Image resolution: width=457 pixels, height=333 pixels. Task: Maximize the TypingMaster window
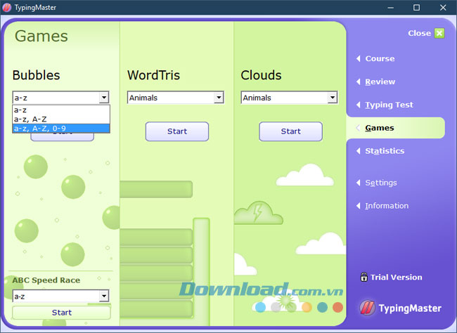[x=417, y=8]
